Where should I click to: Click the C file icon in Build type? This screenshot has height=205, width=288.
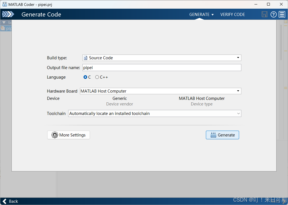(85, 58)
